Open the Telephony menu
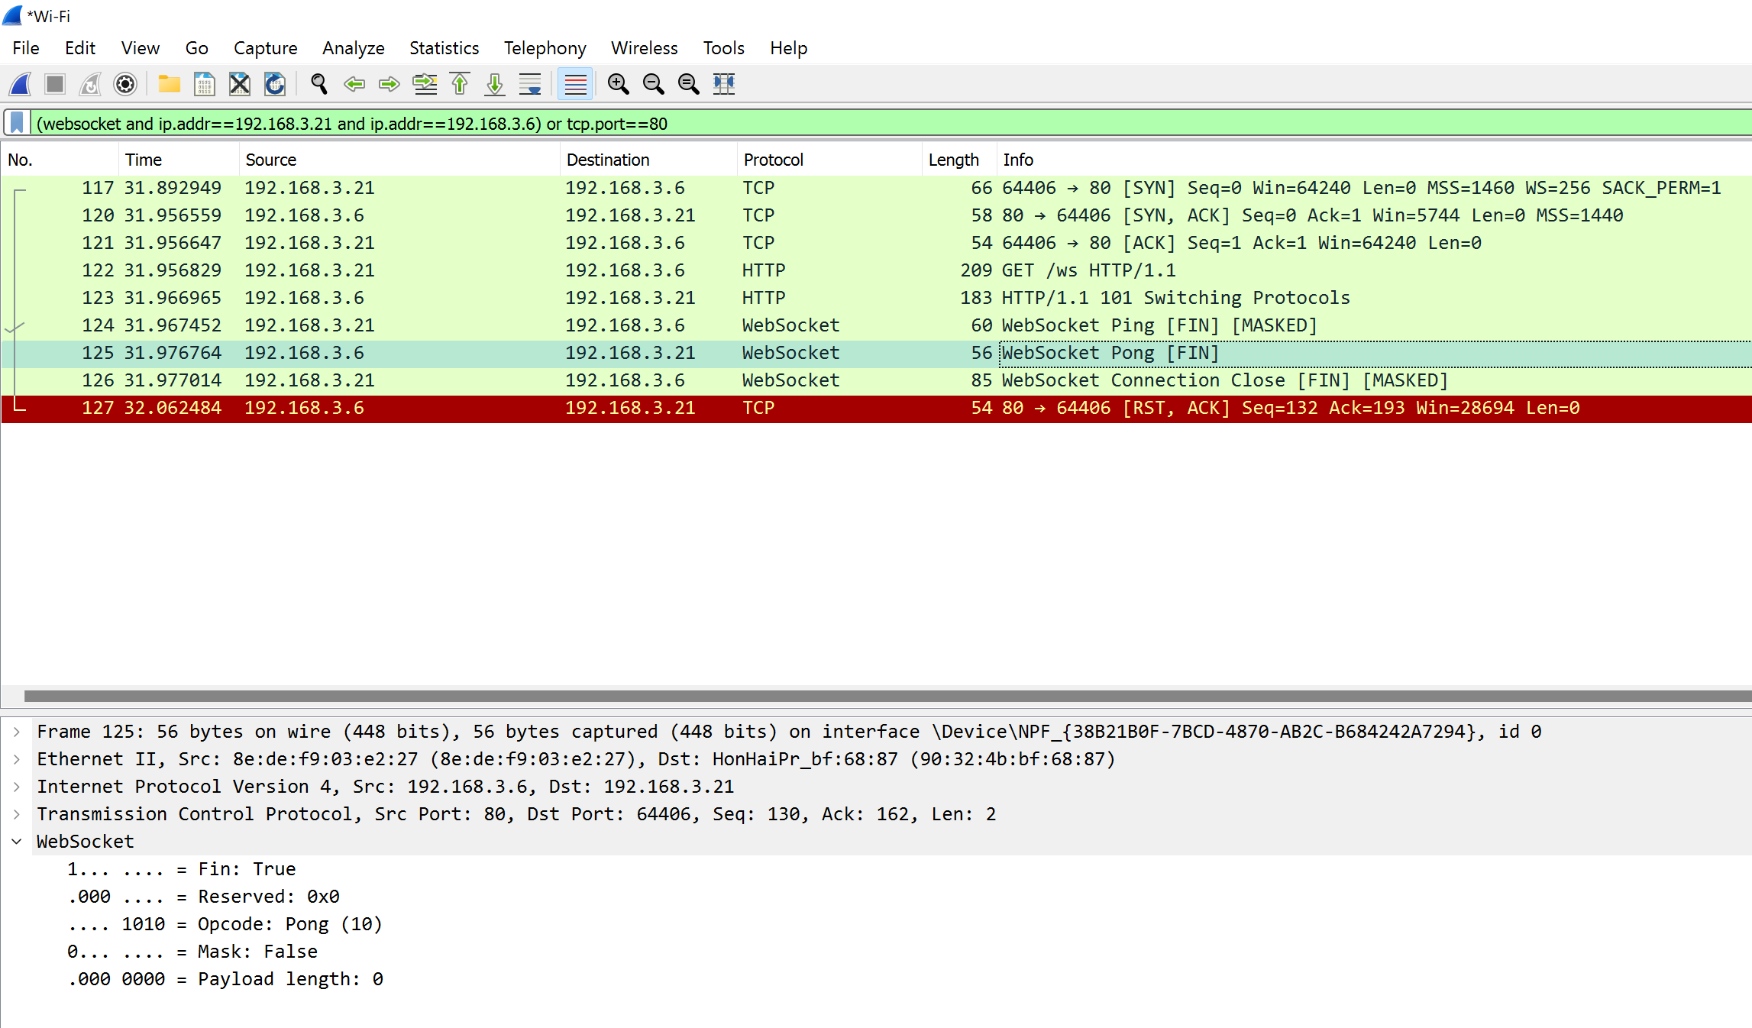The height and width of the screenshot is (1028, 1752). tap(544, 47)
